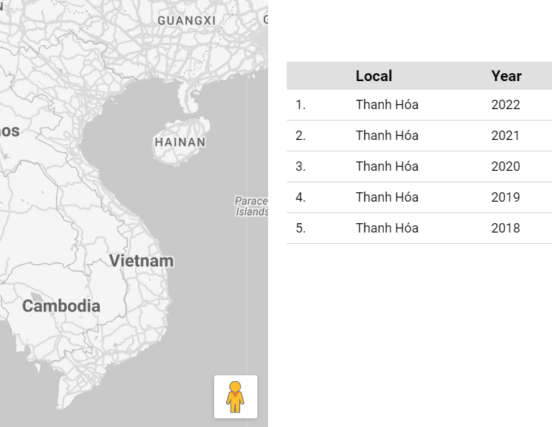Click the Cambodia label on map
The image size is (552, 427).
point(61,306)
